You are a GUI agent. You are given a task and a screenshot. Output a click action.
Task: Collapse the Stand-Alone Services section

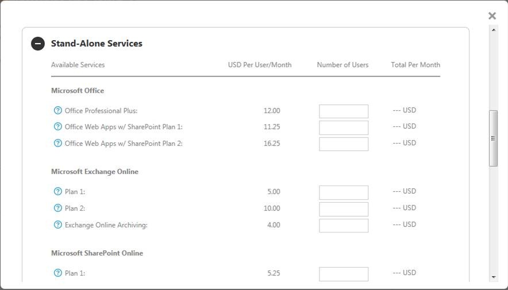38,44
